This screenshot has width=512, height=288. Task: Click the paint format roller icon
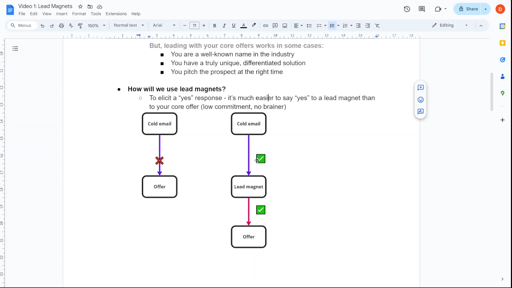coord(80,26)
